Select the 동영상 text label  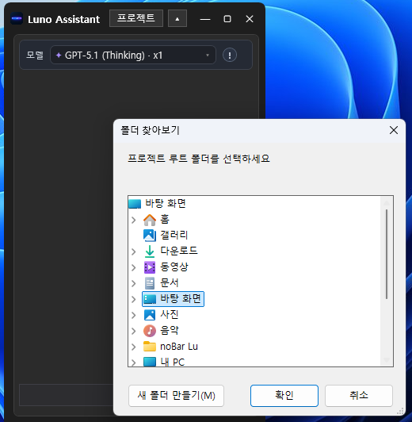174,267
